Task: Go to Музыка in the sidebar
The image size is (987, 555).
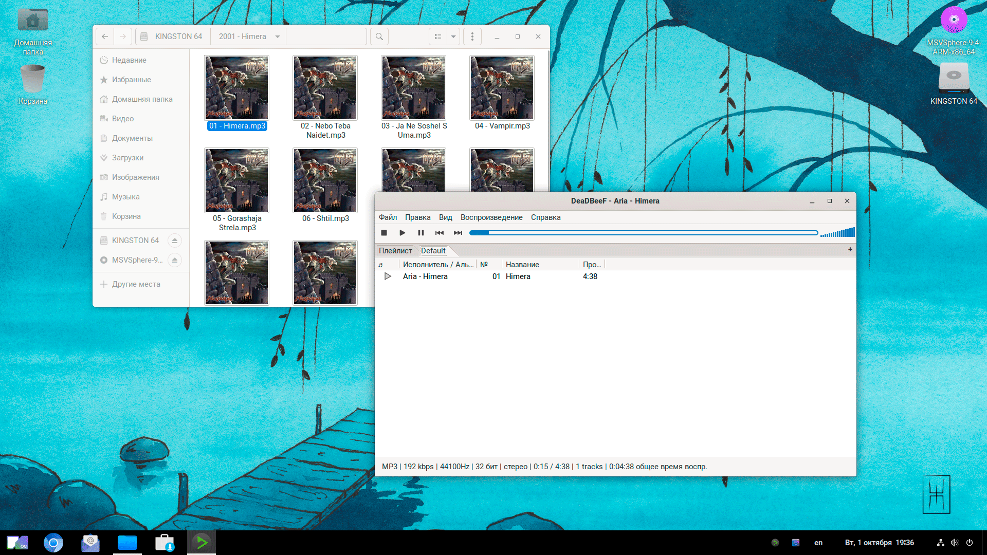Action: coord(125,197)
